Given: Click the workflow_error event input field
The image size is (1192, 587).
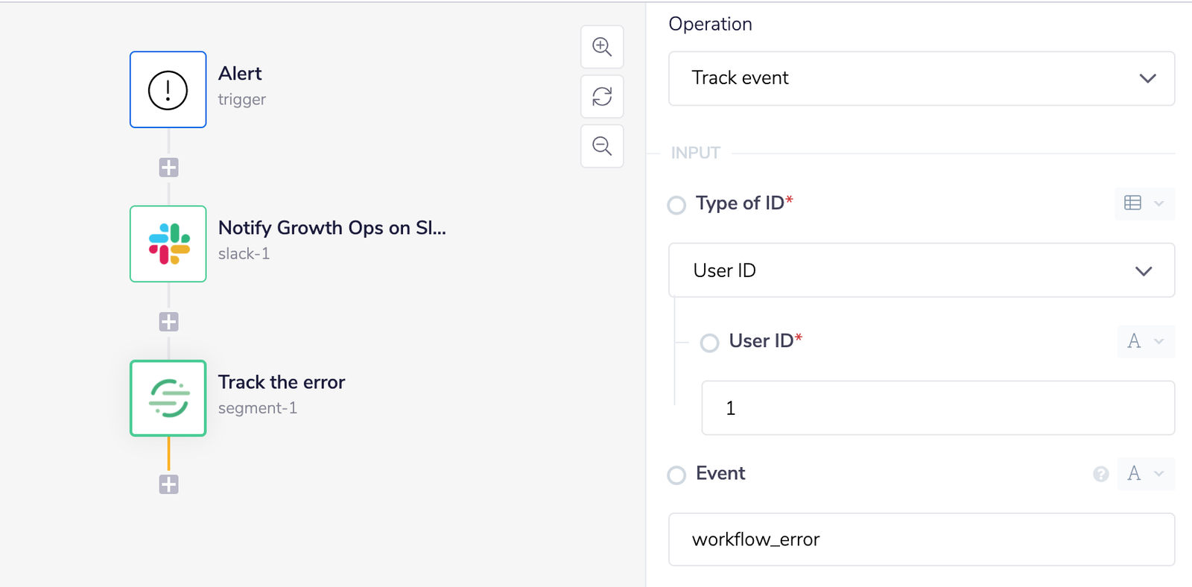Looking at the screenshot, I should pos(922,539).
